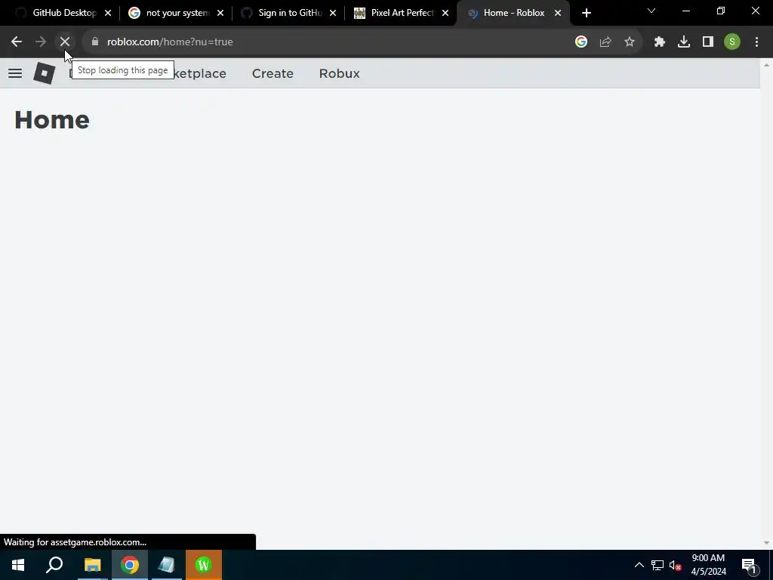This screenshot has width=773, height=580.
Task: Open Windows taskbar search
Action: [x=54, y=565]
